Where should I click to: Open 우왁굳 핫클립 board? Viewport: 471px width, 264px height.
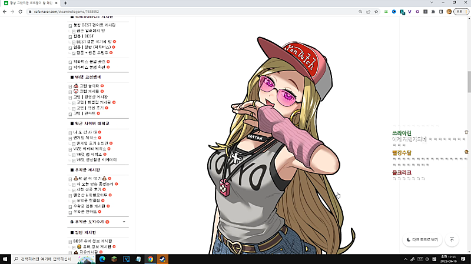(88, 200)
